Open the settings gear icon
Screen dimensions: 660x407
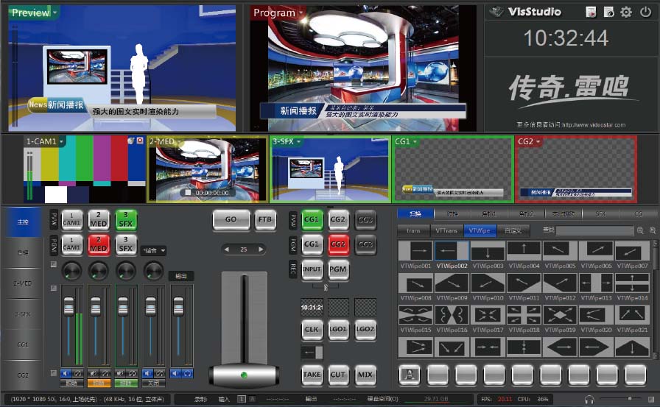click(626, 12)
